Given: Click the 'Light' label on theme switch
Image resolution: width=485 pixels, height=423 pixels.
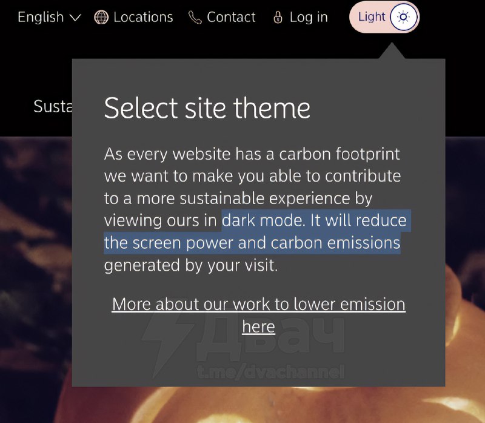Looking at the screenshot, I should point(372,17).
